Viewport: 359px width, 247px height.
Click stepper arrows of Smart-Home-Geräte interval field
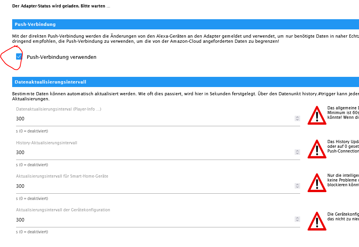pyautogui.click(x=297, y=186)
